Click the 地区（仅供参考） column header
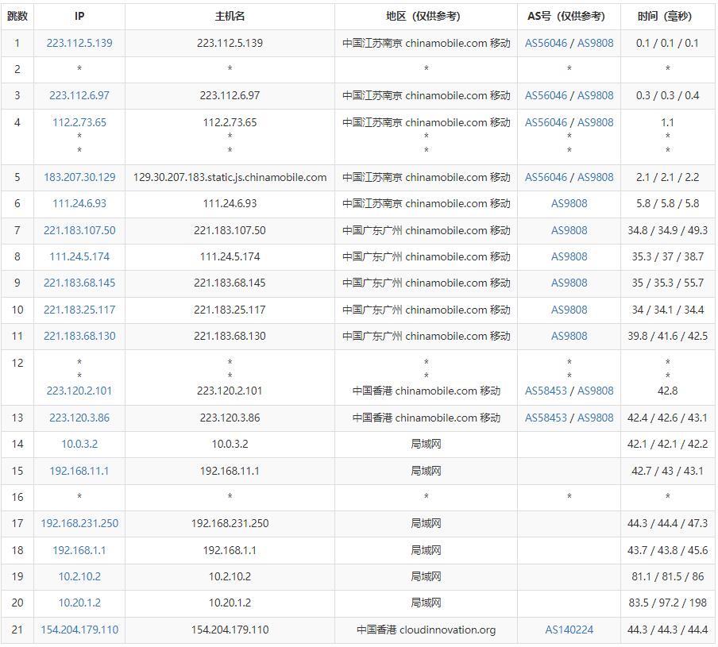 pyautogui.click(x=426, y=17)
